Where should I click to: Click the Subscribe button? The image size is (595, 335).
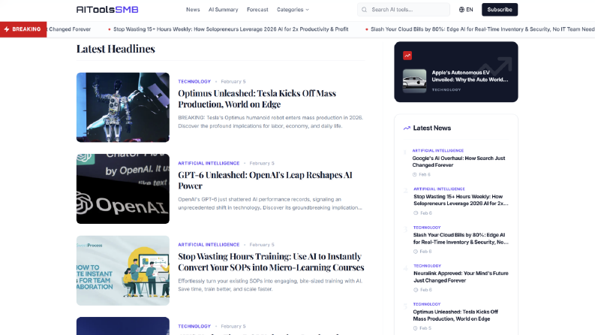click(500, 10)
